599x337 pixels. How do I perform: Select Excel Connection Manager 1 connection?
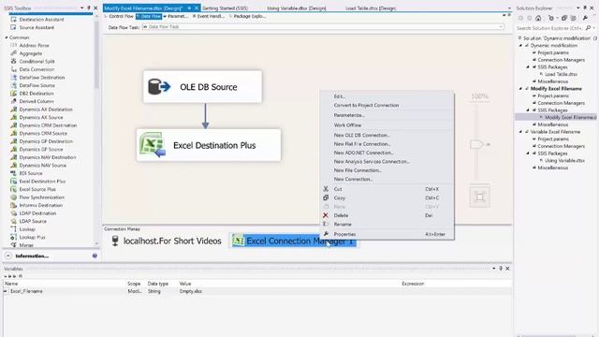point(293,242)
